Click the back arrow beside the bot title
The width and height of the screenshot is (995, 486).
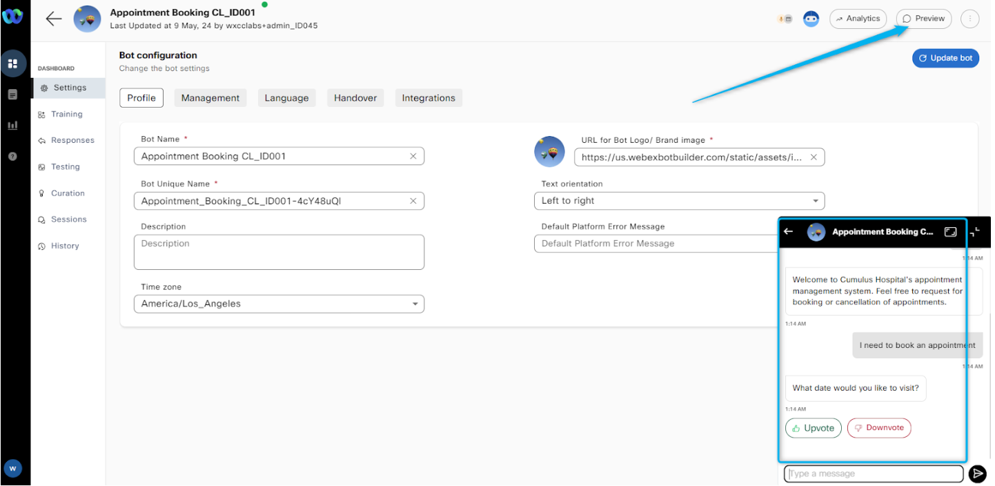click(x=54, y=19)
